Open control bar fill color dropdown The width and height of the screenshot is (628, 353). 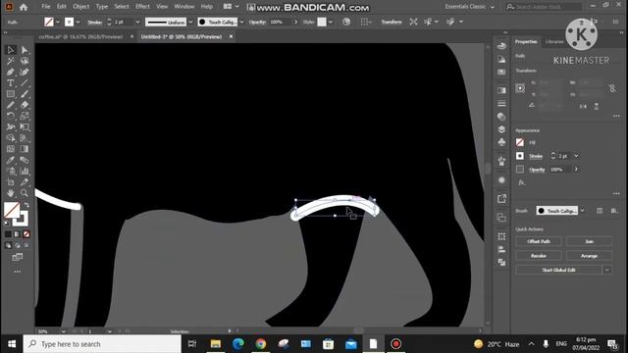58,22
